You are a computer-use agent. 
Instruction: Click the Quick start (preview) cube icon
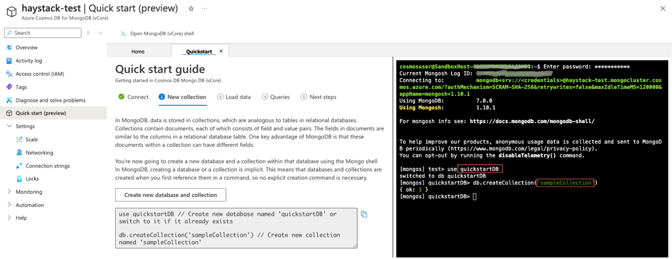(9, 113)
